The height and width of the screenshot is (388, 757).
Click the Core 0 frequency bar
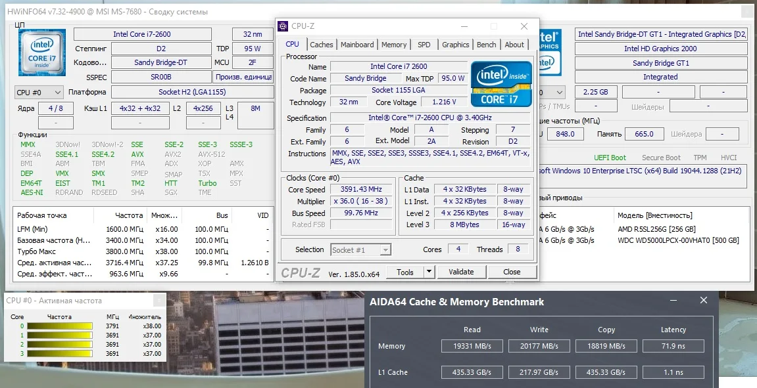(59, 326)
